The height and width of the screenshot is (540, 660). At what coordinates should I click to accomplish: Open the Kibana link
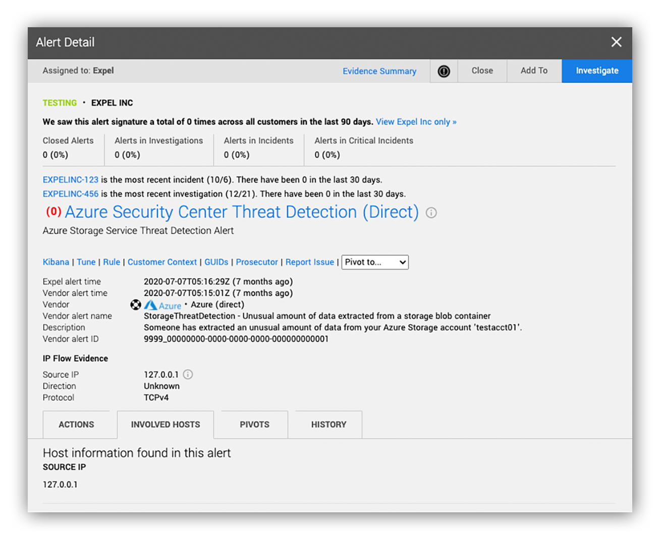pos(56,262)
